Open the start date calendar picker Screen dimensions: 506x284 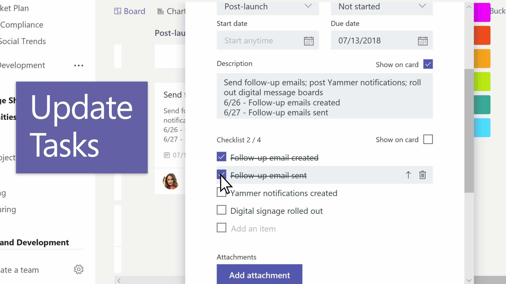click(309, 40)
